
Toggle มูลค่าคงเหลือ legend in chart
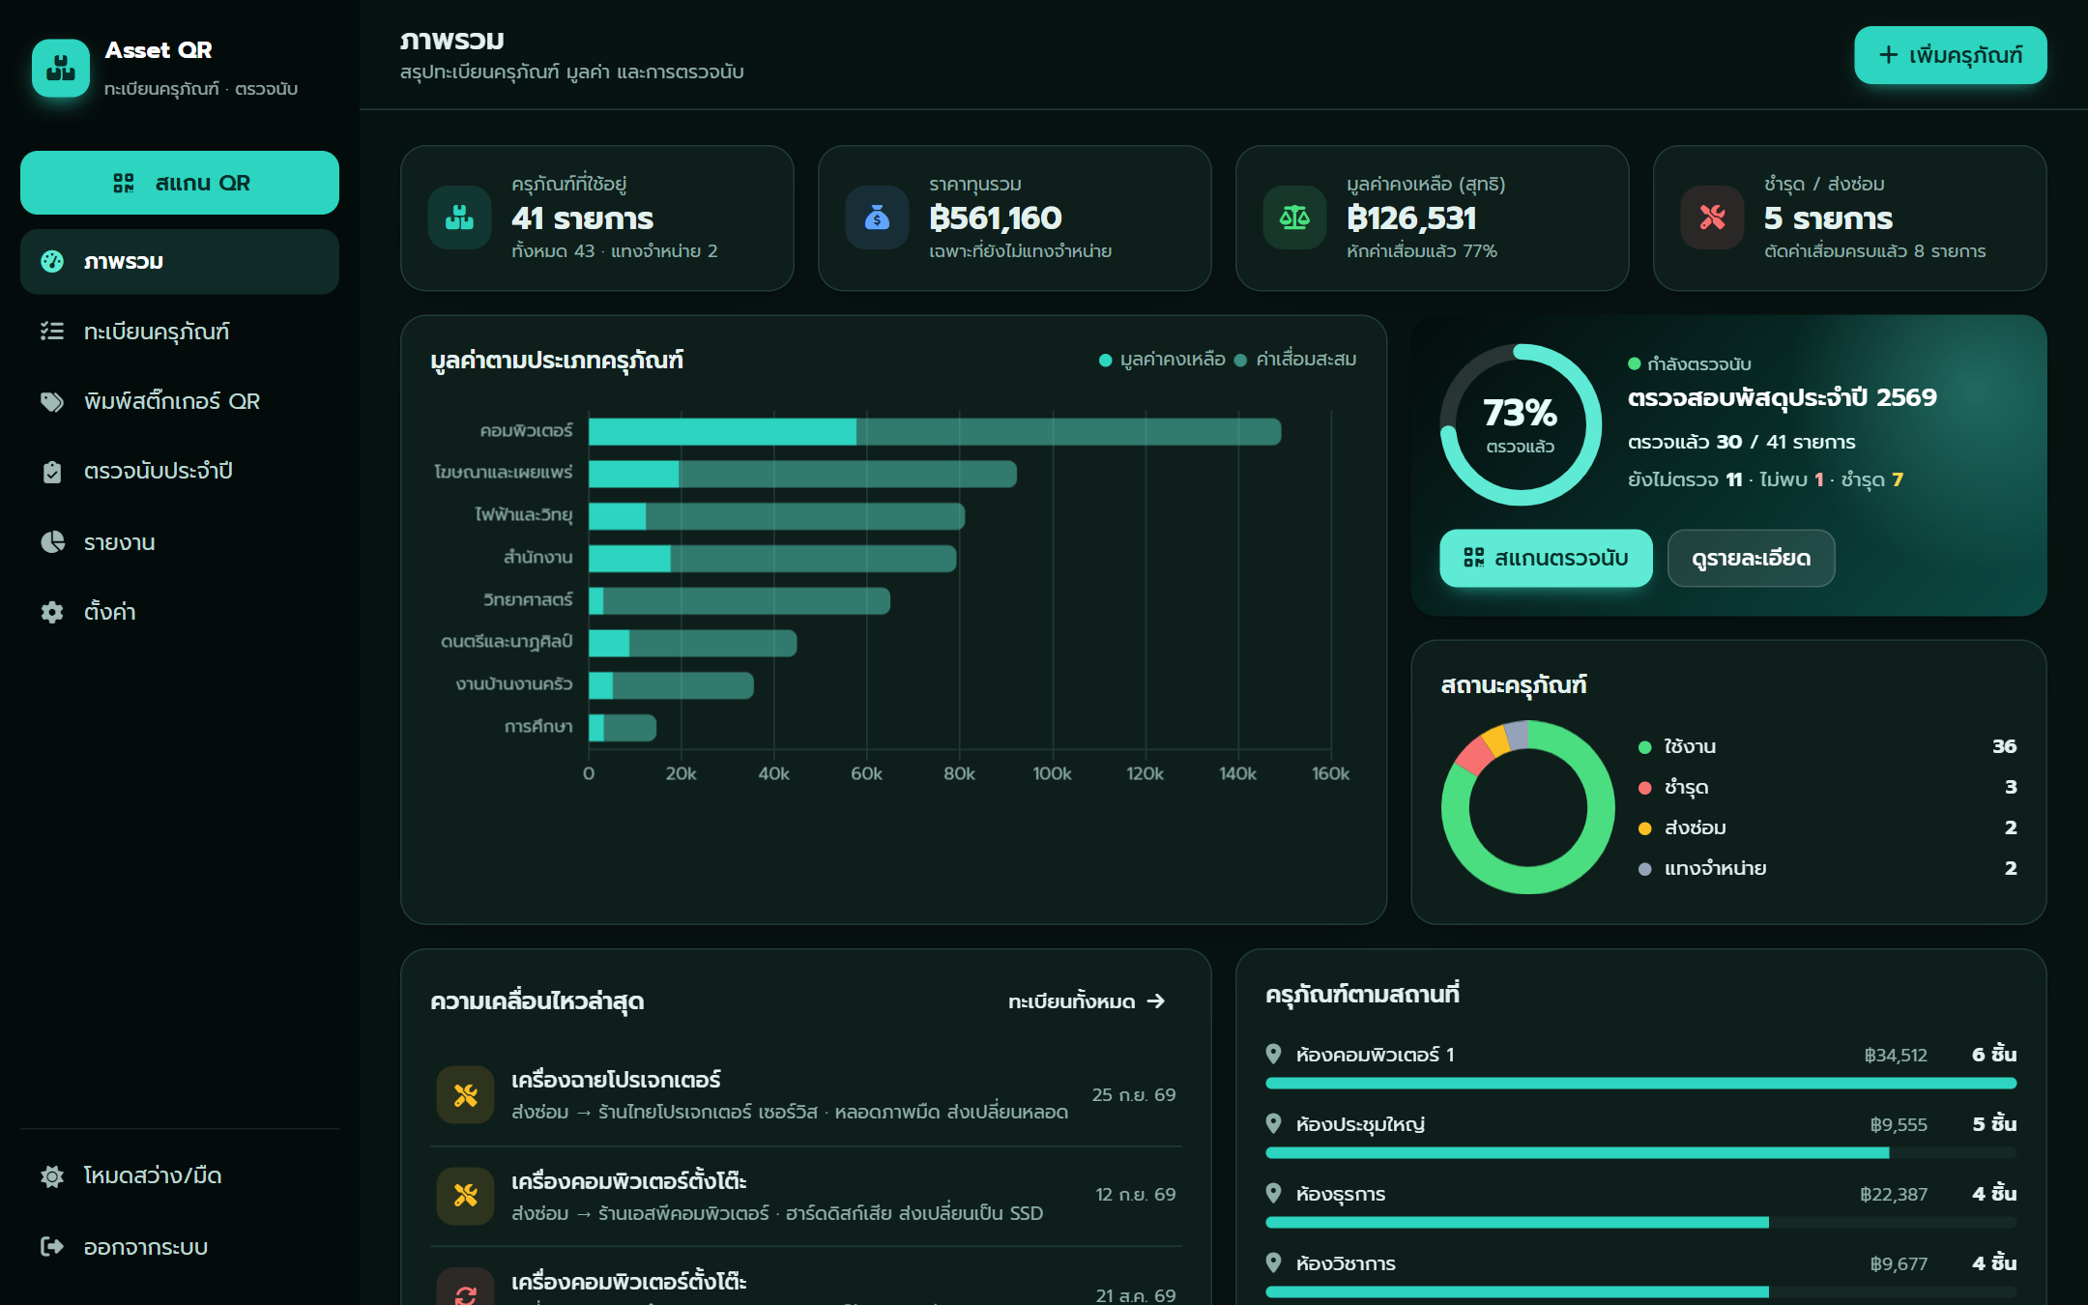pos(1162,360)
